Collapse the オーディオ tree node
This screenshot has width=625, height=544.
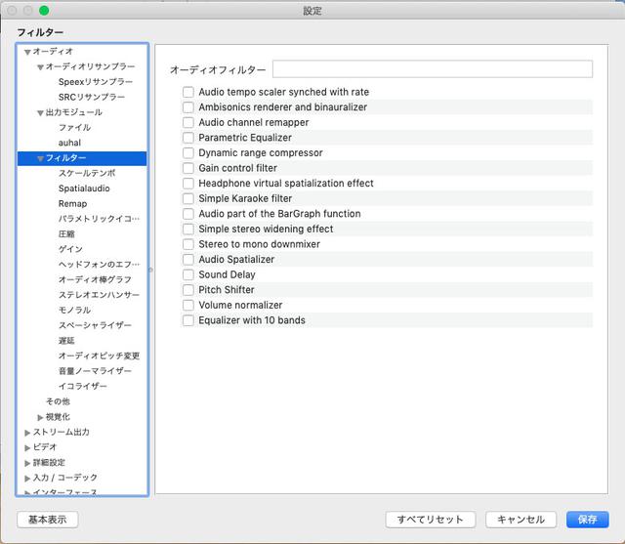click(27, 52)
